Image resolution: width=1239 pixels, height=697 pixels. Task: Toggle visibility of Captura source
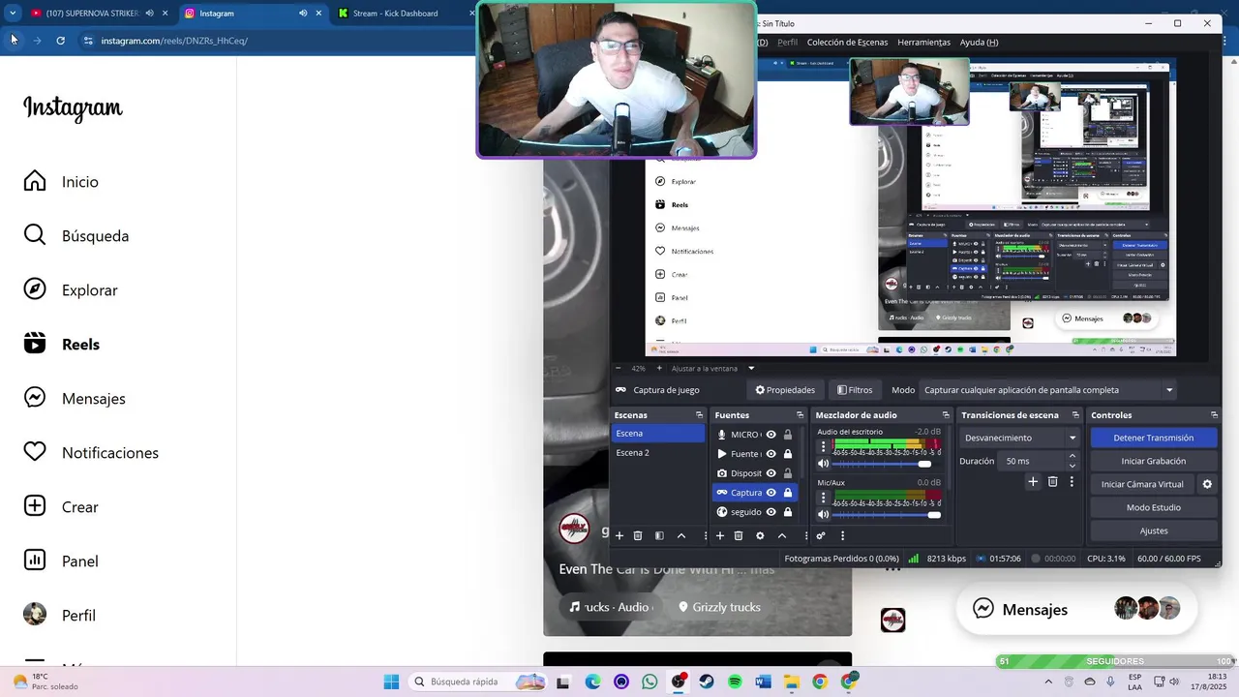[771, 493]
